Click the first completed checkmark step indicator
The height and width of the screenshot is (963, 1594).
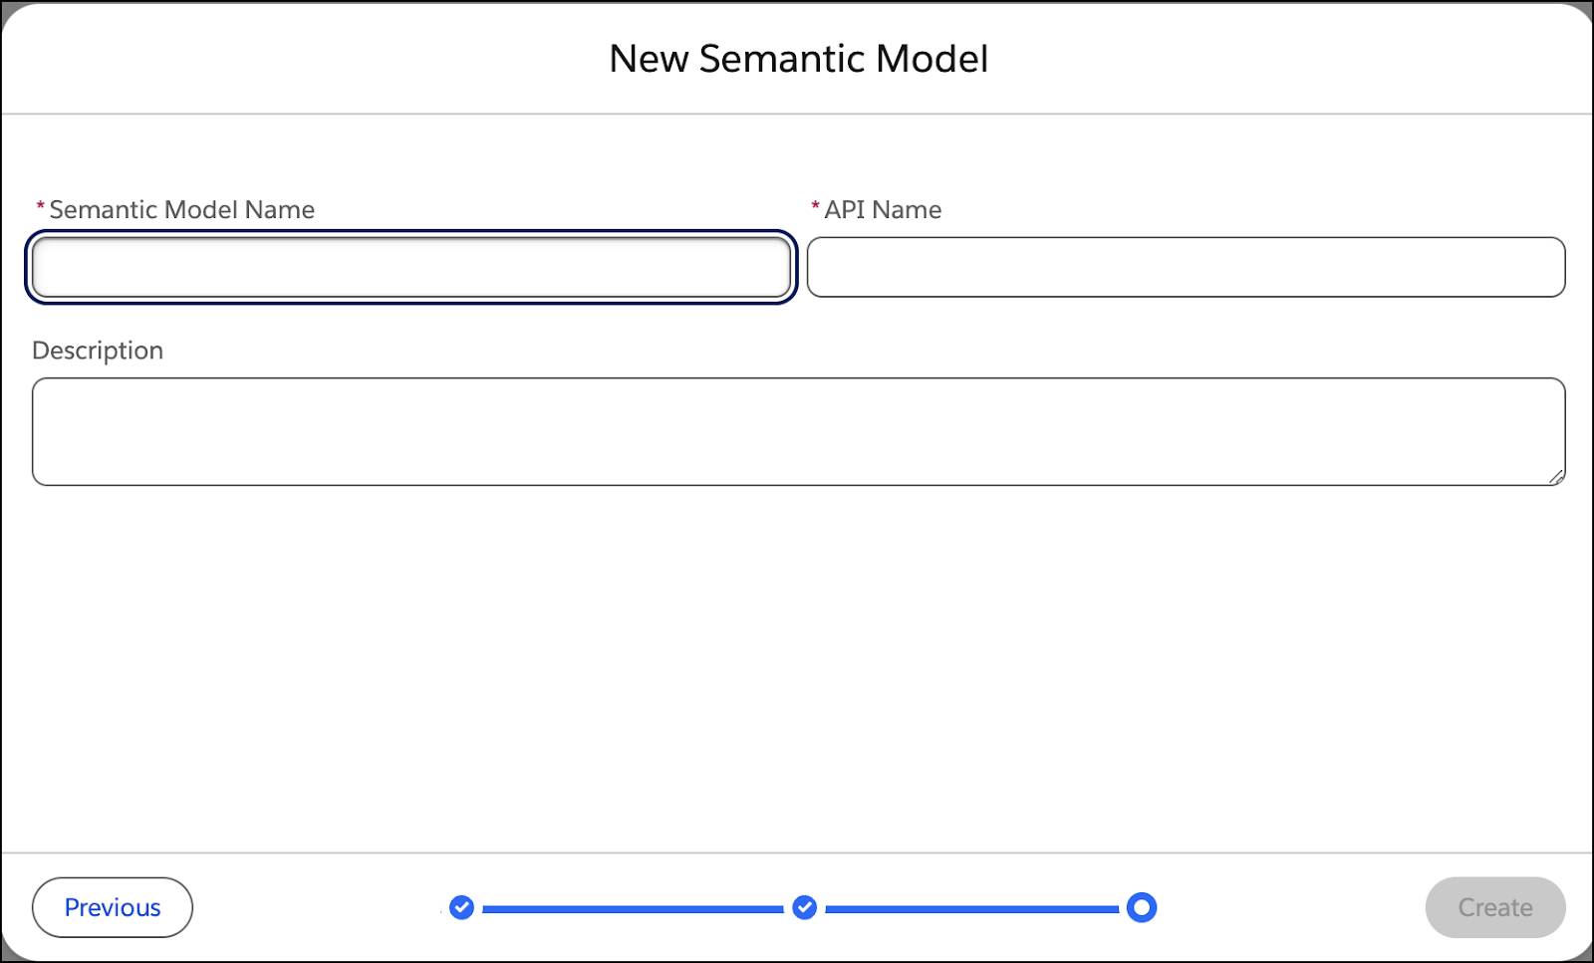[x=461, y=907]
